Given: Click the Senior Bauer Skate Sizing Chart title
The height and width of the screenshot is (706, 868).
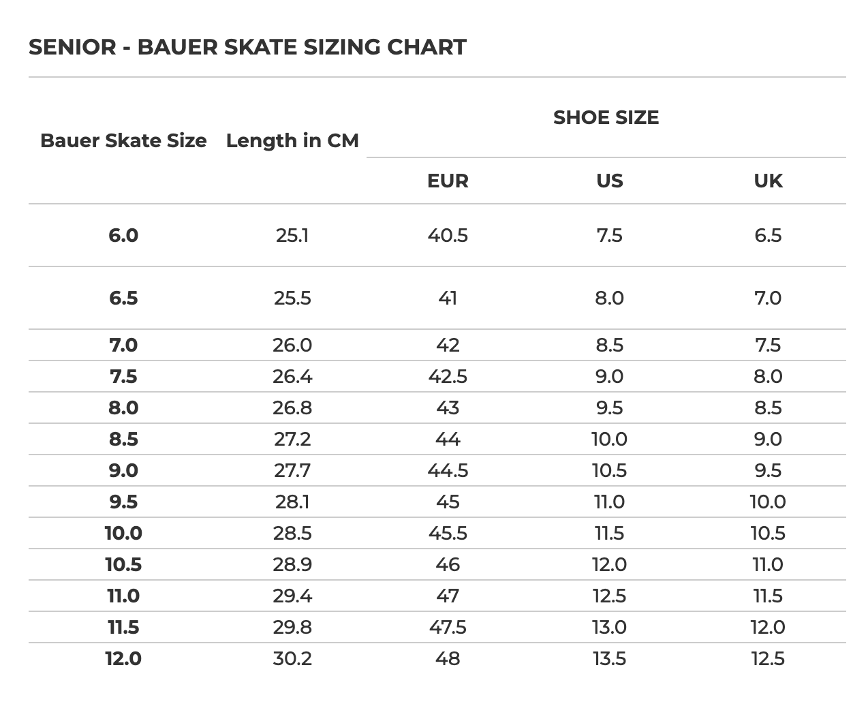Looking at the screenshot, I should point(247,47).
